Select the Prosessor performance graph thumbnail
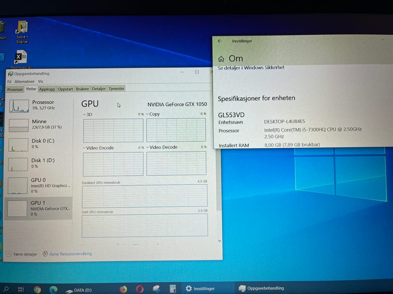The width and height of the screenshot is (393, 294). [x=19, y=106]
